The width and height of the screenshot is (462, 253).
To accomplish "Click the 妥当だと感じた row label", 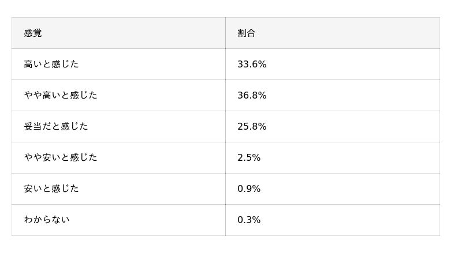I will [x=55, y=126].
